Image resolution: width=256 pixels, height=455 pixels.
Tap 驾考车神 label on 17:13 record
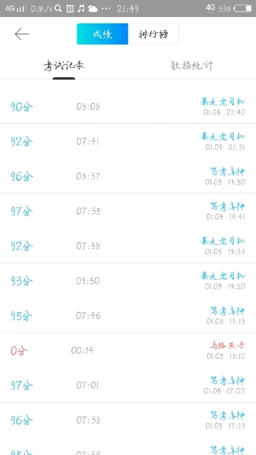[x=228, y=415]
